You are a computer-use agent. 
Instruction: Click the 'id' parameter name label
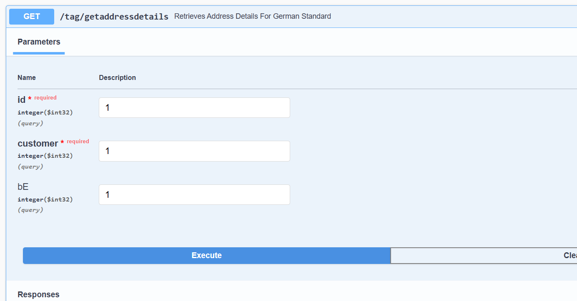(x=22, y=100)
